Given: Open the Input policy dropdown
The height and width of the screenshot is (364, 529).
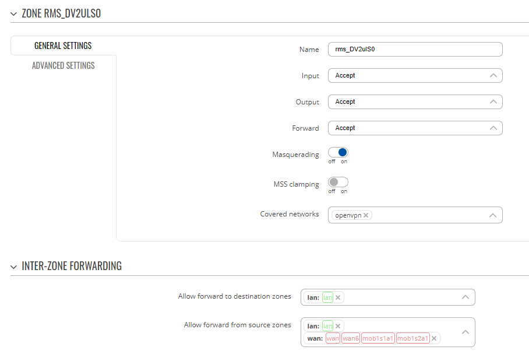Looking at the screenshot, I should 415,76.
